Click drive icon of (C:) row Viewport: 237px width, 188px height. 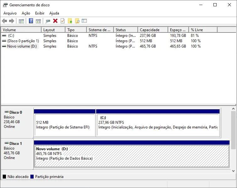click(x=4, y=35)
